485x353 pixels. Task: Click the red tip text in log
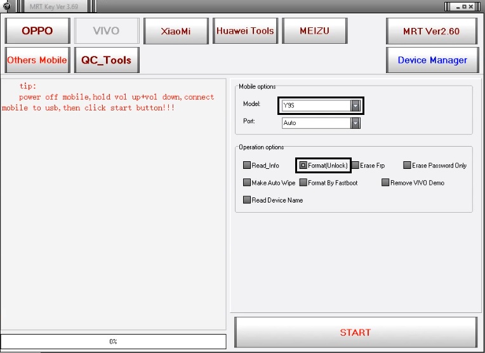pos(109,97)
